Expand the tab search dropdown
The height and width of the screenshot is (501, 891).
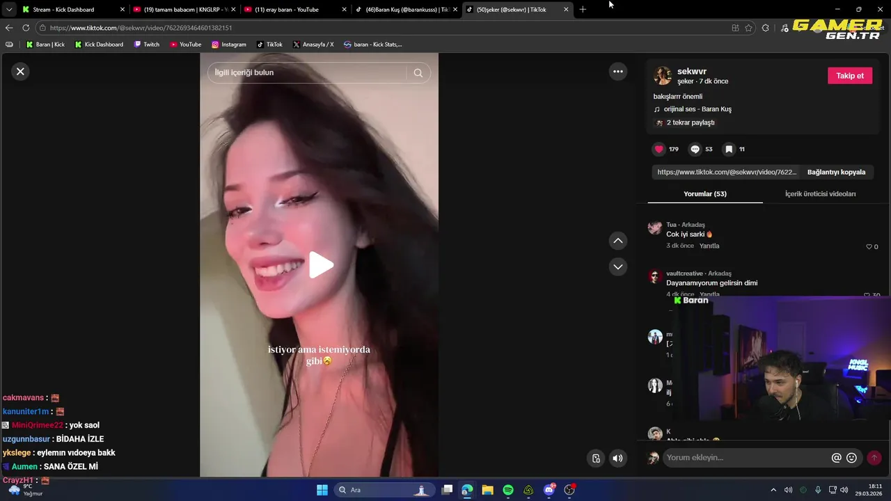8,10
